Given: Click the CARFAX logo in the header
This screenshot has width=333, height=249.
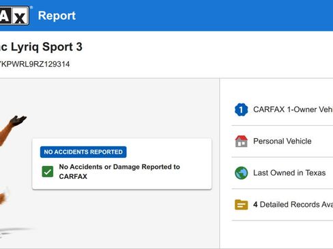Looking at the screenshot, I should point(14,15).
